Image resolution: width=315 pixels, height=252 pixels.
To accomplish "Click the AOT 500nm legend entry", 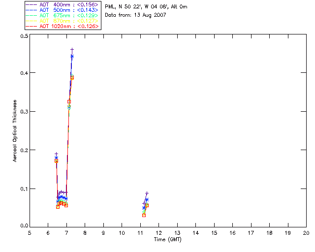I will [62, 10].
